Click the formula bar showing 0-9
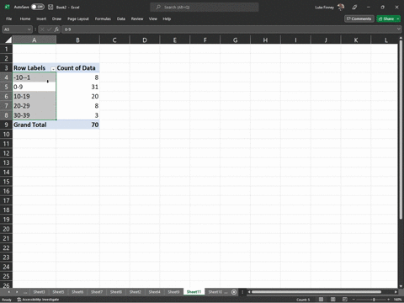 click(x=229, y=29)
